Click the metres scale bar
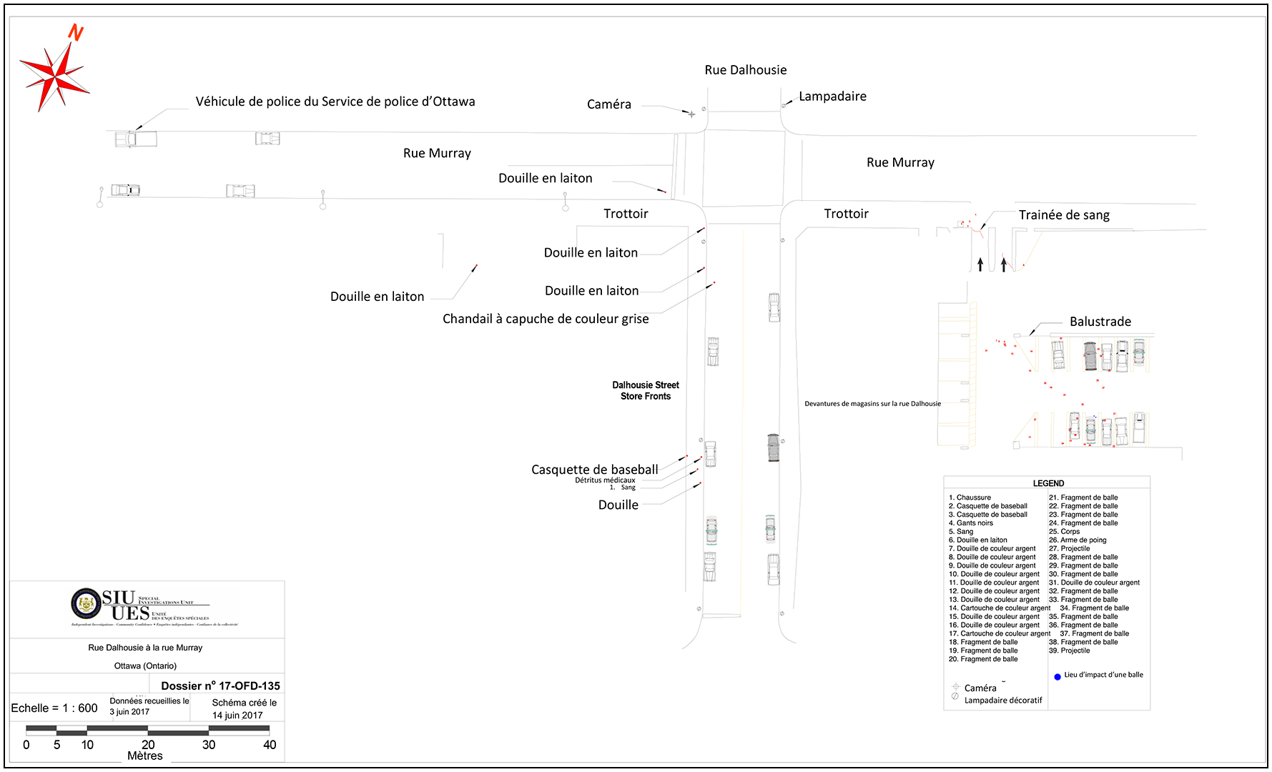This screenshot has height=772, width=1272. click(x=147, y=731)
